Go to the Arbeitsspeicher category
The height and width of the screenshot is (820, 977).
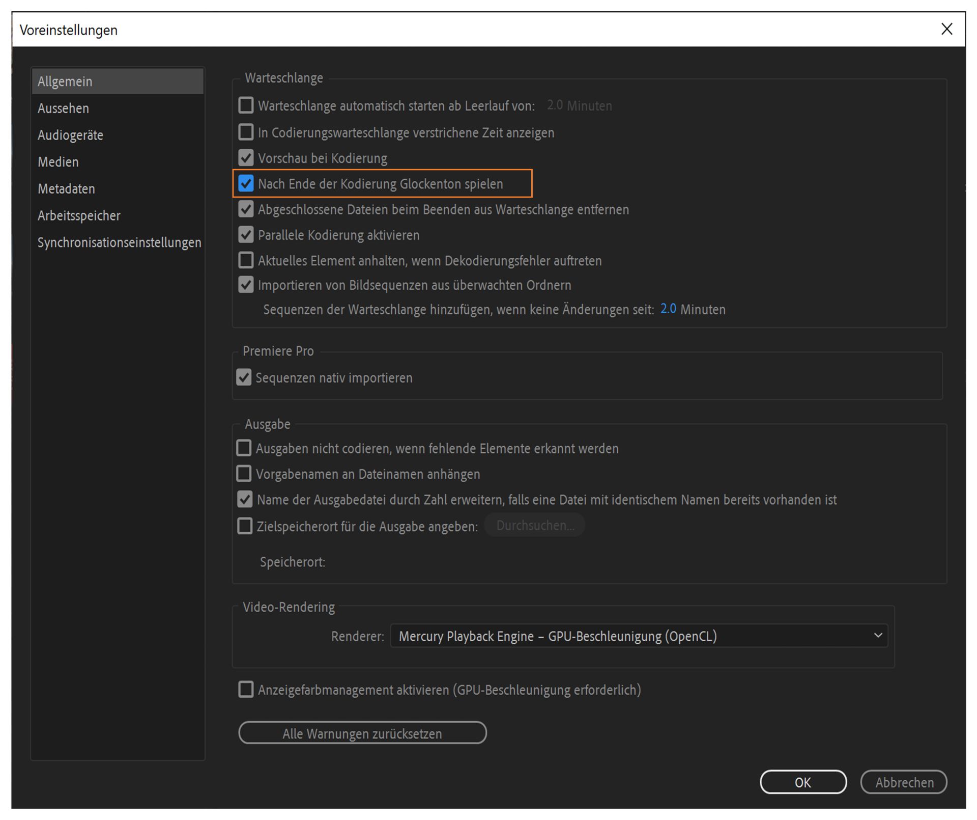coord(79,216)
